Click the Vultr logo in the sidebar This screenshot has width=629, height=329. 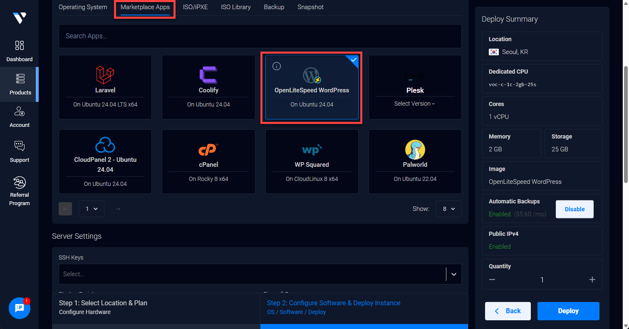tap(19, 17)
